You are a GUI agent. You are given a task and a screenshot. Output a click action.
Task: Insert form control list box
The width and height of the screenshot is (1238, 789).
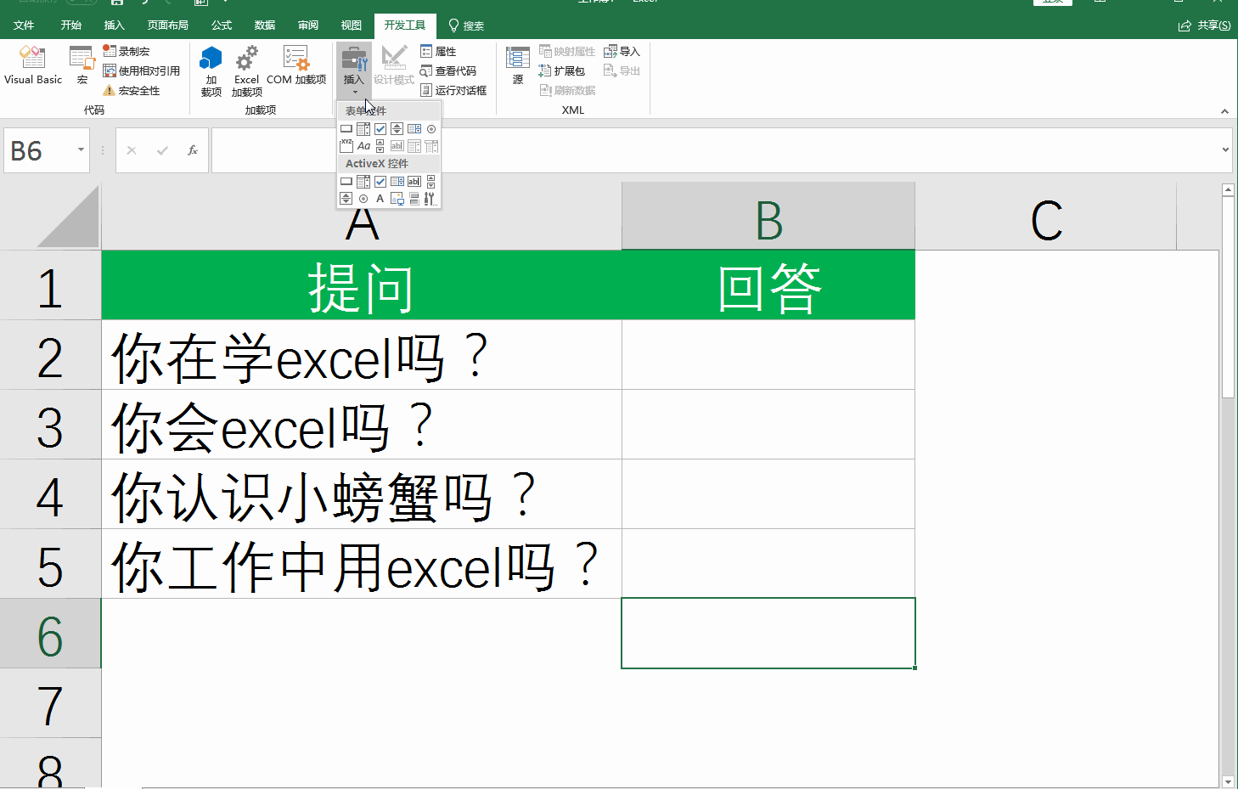point(414,129)
